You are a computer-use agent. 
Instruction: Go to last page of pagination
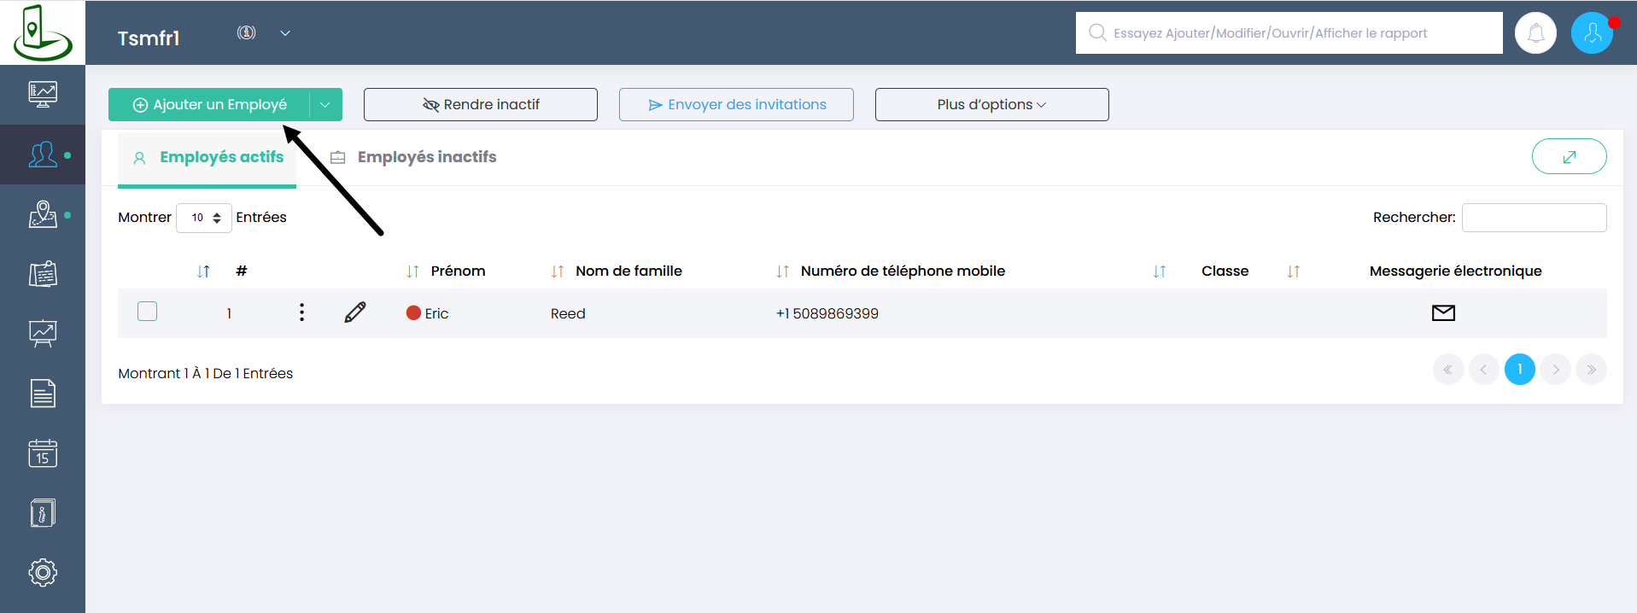click(x=1591, y=370)
